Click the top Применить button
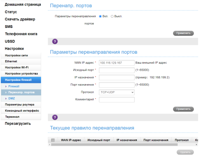This screenshot has width=208, height=159. (183, 33)
